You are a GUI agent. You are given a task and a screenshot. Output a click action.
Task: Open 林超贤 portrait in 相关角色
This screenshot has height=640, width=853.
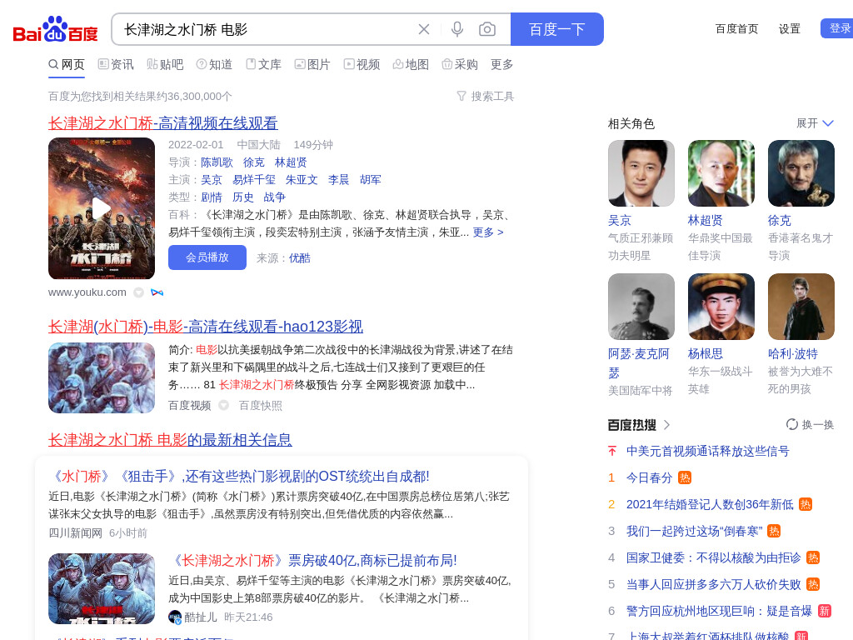click(x=721, y=173)
